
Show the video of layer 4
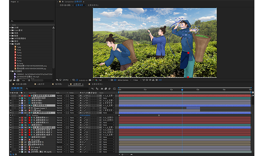(11, 96)
